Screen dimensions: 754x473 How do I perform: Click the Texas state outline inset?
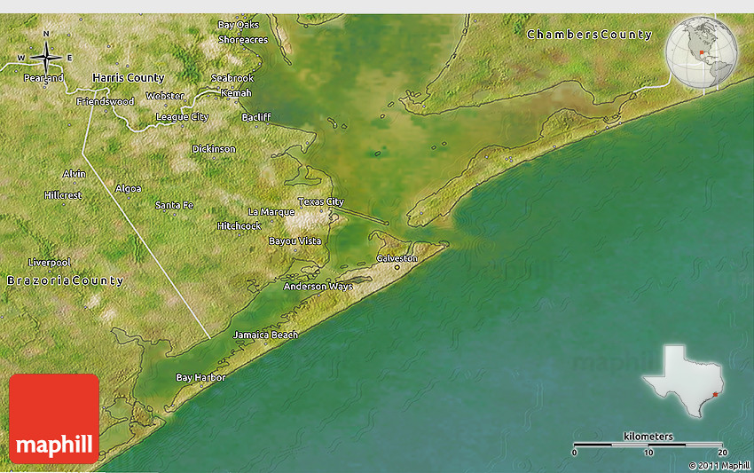click(684, 382)
